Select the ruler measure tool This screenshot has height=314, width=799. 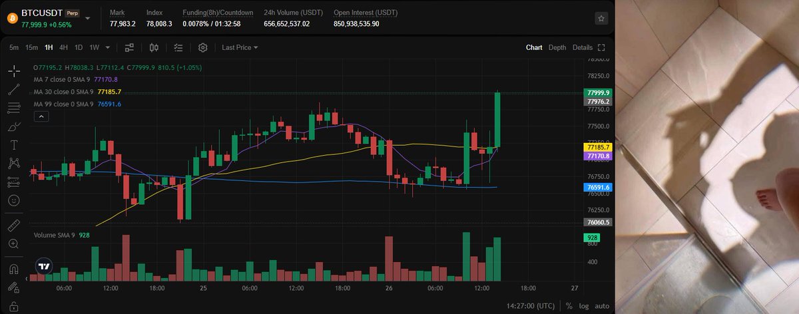[13, 226]
